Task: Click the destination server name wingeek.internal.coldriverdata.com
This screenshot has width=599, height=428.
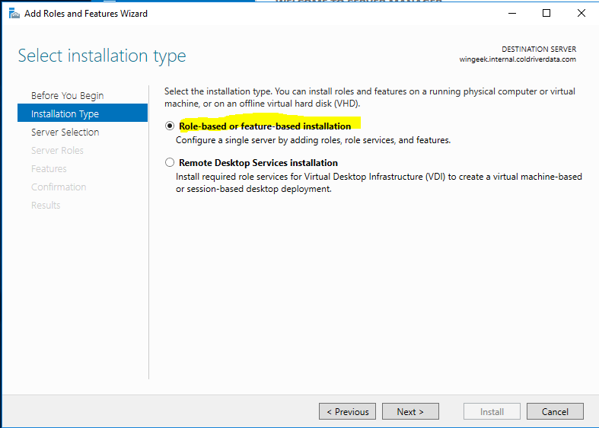Action: 518,59
